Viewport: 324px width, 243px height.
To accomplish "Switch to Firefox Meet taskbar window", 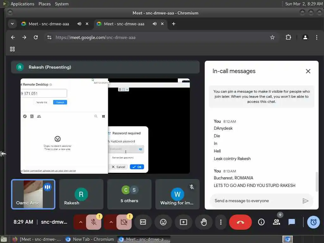I will 37,239.
